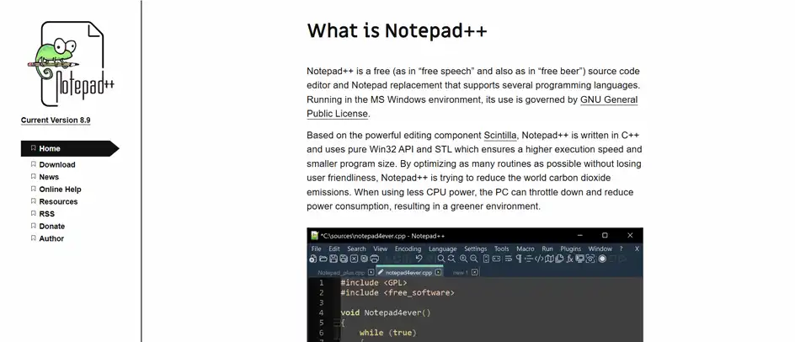Click the Zoom Out icon
795x342 pixels.
click(473, 259)
